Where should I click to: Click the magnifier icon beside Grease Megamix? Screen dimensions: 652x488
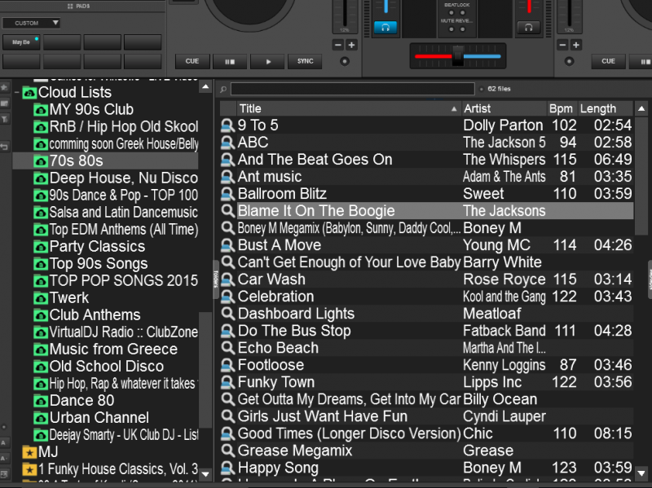coord(227,451)
